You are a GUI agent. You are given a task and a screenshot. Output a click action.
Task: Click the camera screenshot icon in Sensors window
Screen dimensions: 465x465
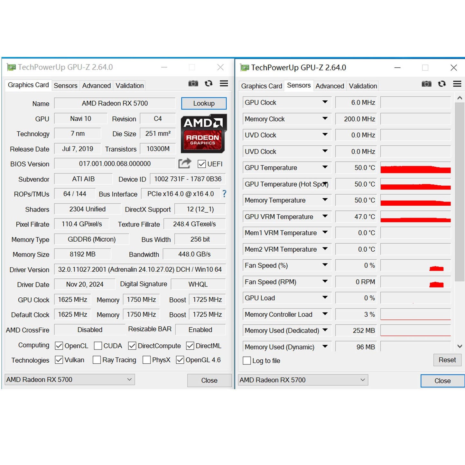pos(426,84)
